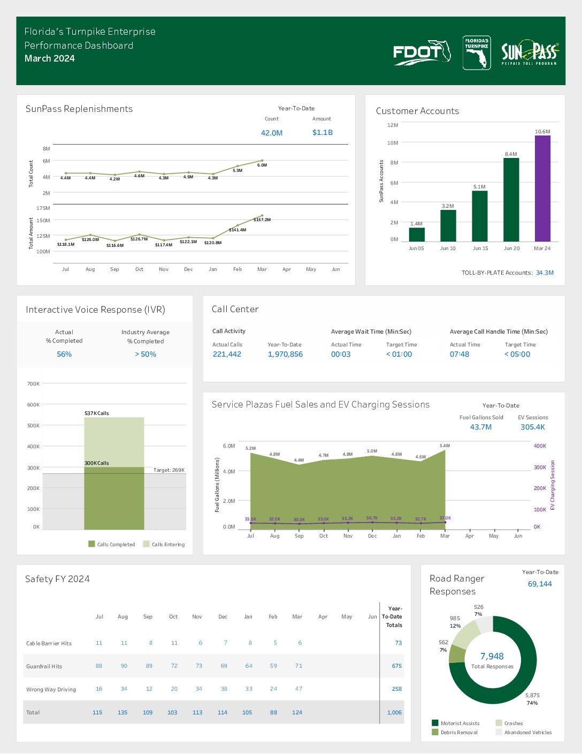Click actual call handle time 07:48
Image resolution: width=582 pixels, height=754 pixels.
click(x=460, y=354)
